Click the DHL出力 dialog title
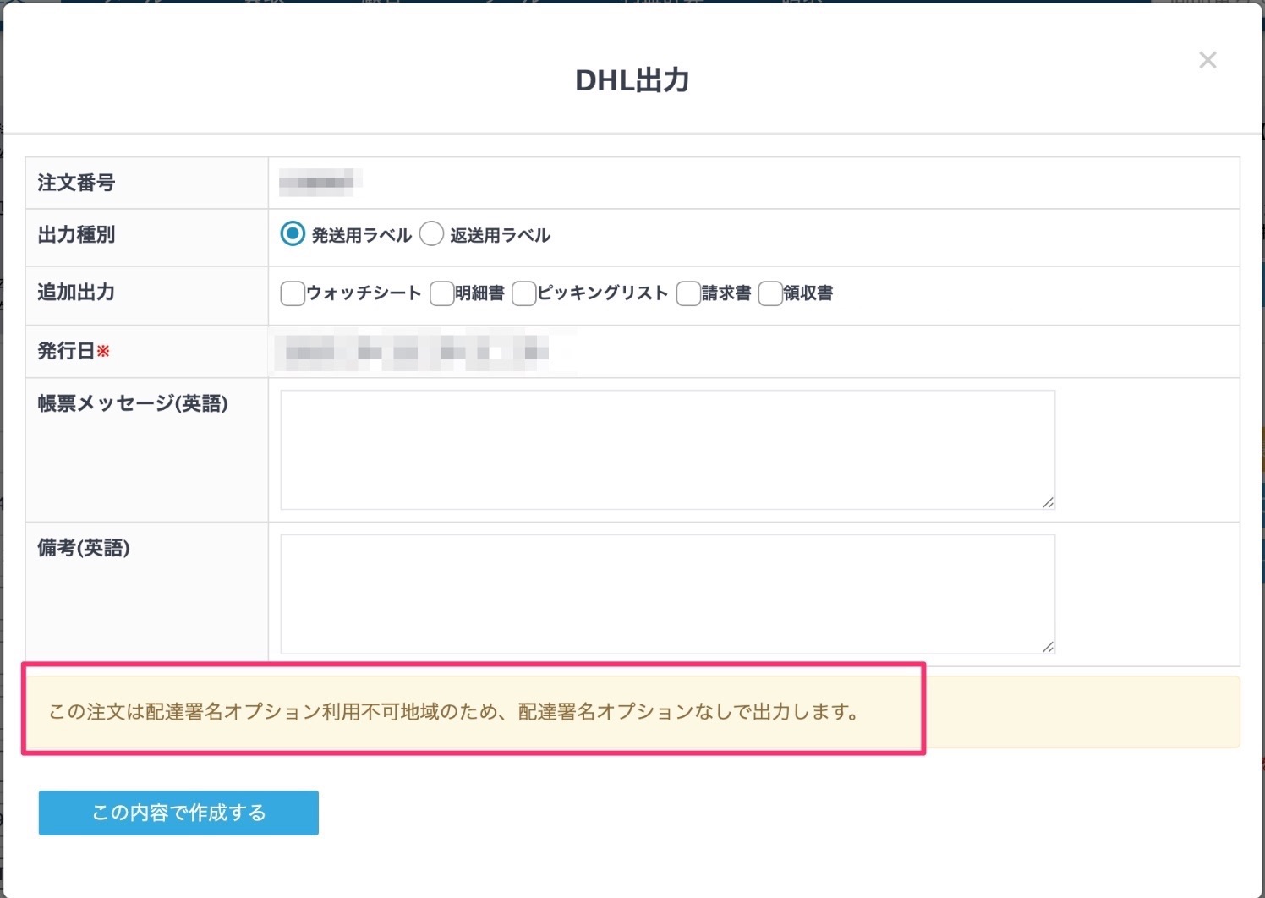Screen dimensions: 1265x898 [632, 80]
